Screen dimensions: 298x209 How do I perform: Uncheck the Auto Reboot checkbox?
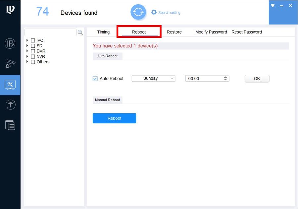coord(95,78)
